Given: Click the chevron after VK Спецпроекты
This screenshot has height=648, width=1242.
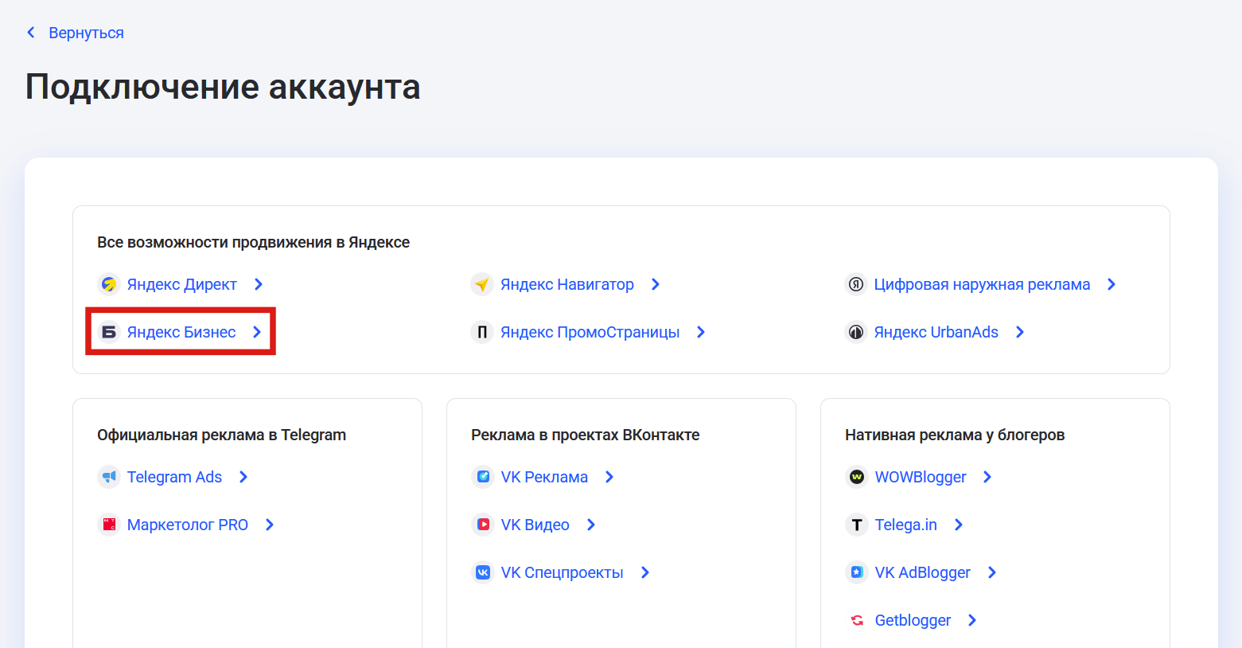Looking at the screenshot, I should pos(645,572).
